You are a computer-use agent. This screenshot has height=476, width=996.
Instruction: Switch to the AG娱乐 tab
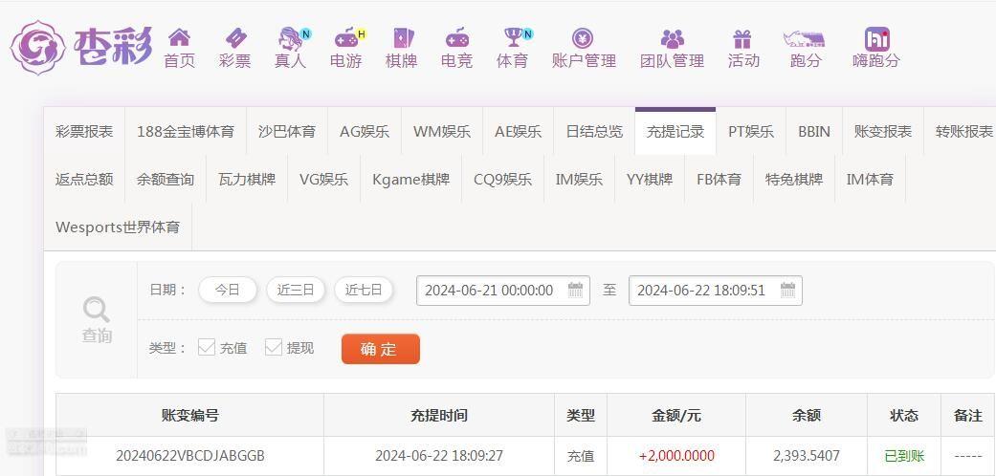[x=365, y=131]
